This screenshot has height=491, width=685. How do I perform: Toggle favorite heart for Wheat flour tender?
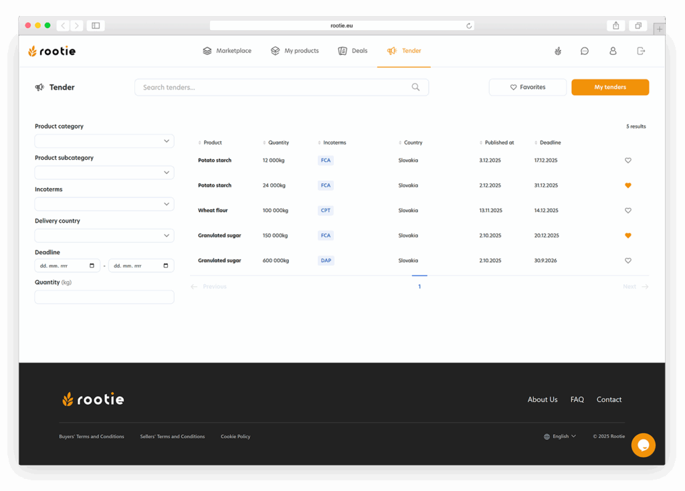click(x=627, y=211)
